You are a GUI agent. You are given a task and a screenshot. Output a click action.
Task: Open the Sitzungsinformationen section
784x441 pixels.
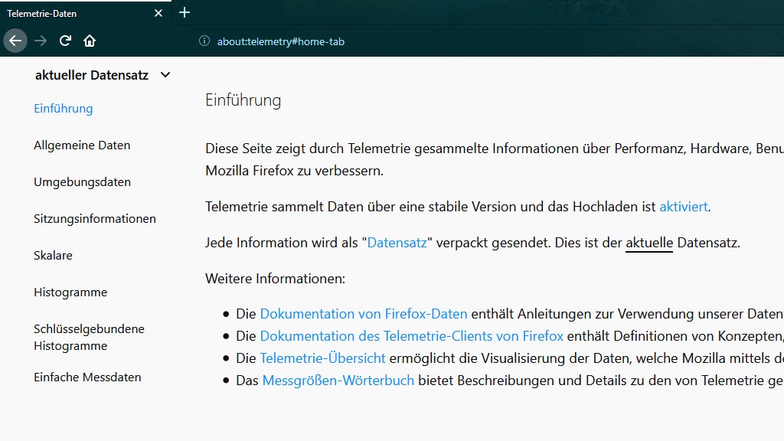(x=95, y=218)
